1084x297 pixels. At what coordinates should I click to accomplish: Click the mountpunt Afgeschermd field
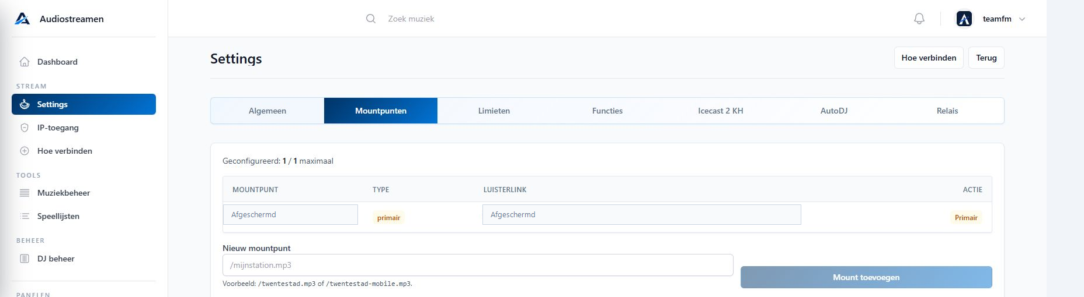290,214
